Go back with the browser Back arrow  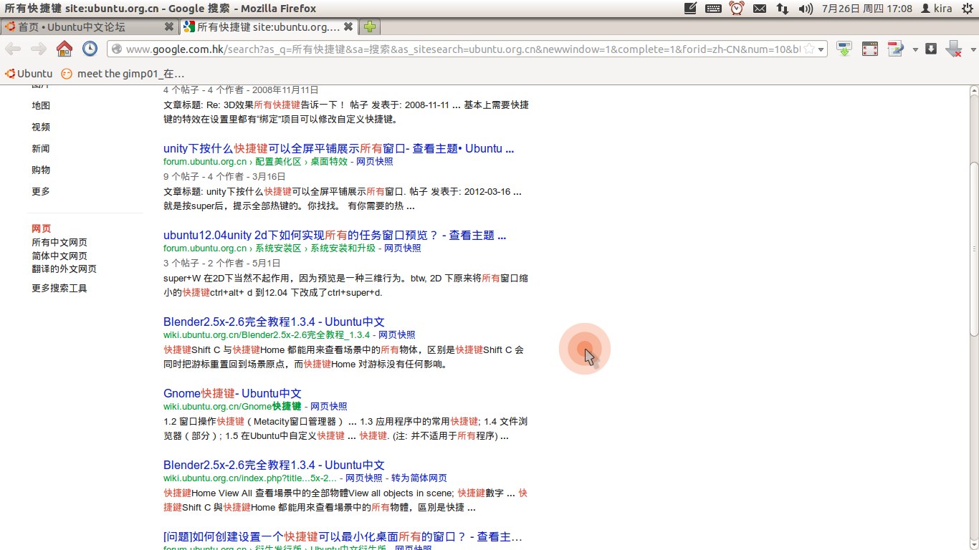(13, 49)
